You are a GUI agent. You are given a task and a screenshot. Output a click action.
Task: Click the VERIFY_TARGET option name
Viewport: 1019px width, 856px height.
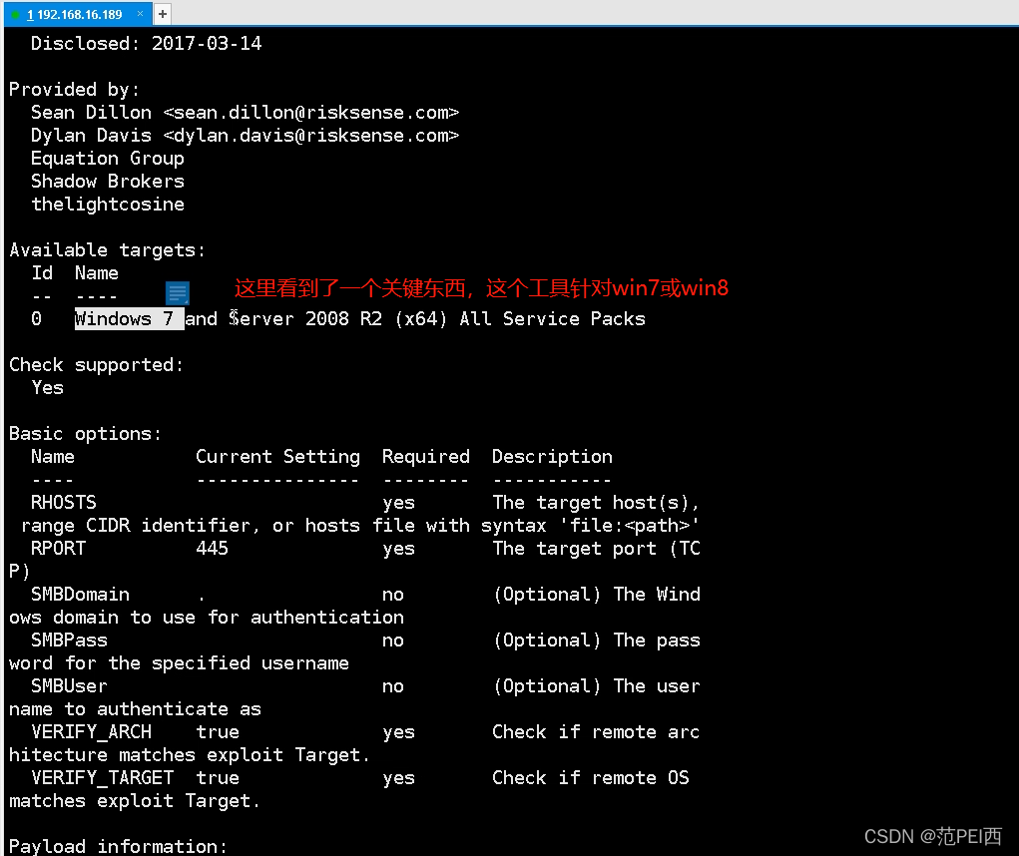click(x=102, y=778)
